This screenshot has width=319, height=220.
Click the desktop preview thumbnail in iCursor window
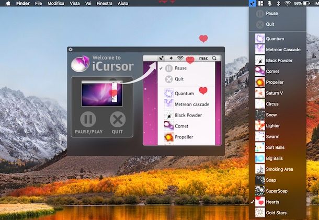[x=102, y=94]
